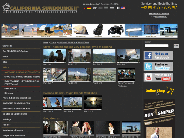The width and height of the screenshot is (184, 138).
Task: Open Das SUNBOUNCE-System menu item
Action: coord(15,51)
